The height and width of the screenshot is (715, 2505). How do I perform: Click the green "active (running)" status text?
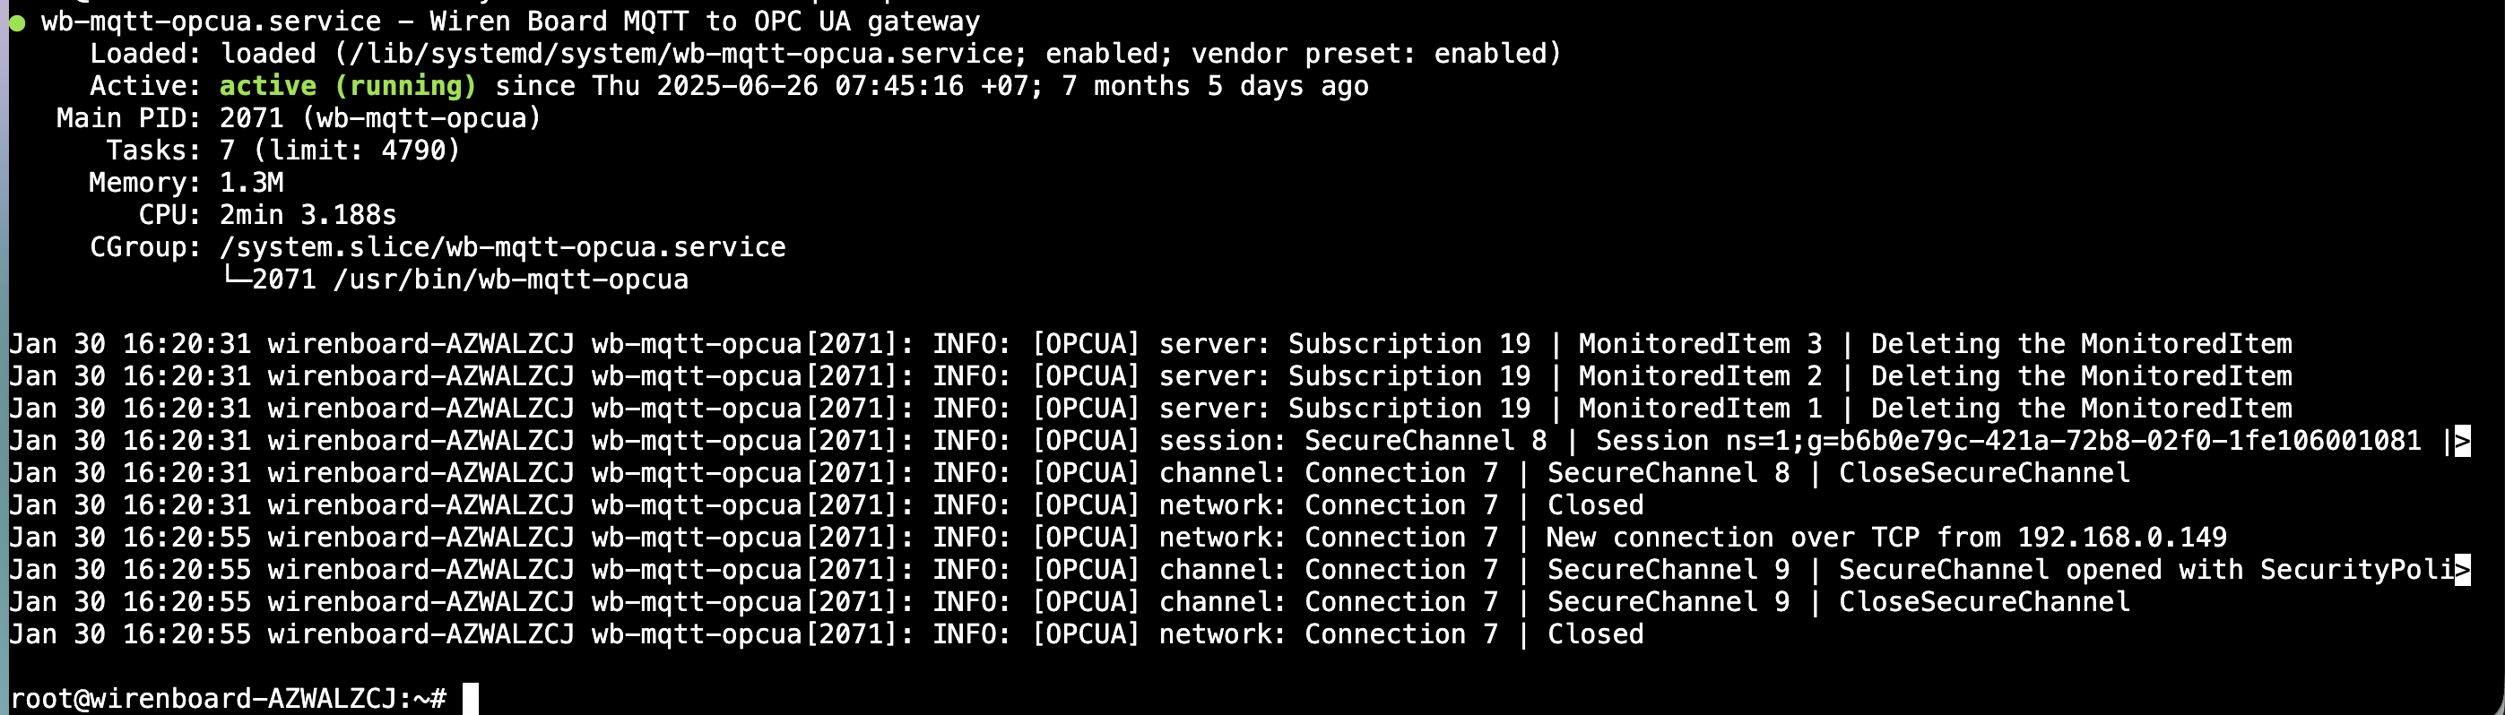[348, 86]
